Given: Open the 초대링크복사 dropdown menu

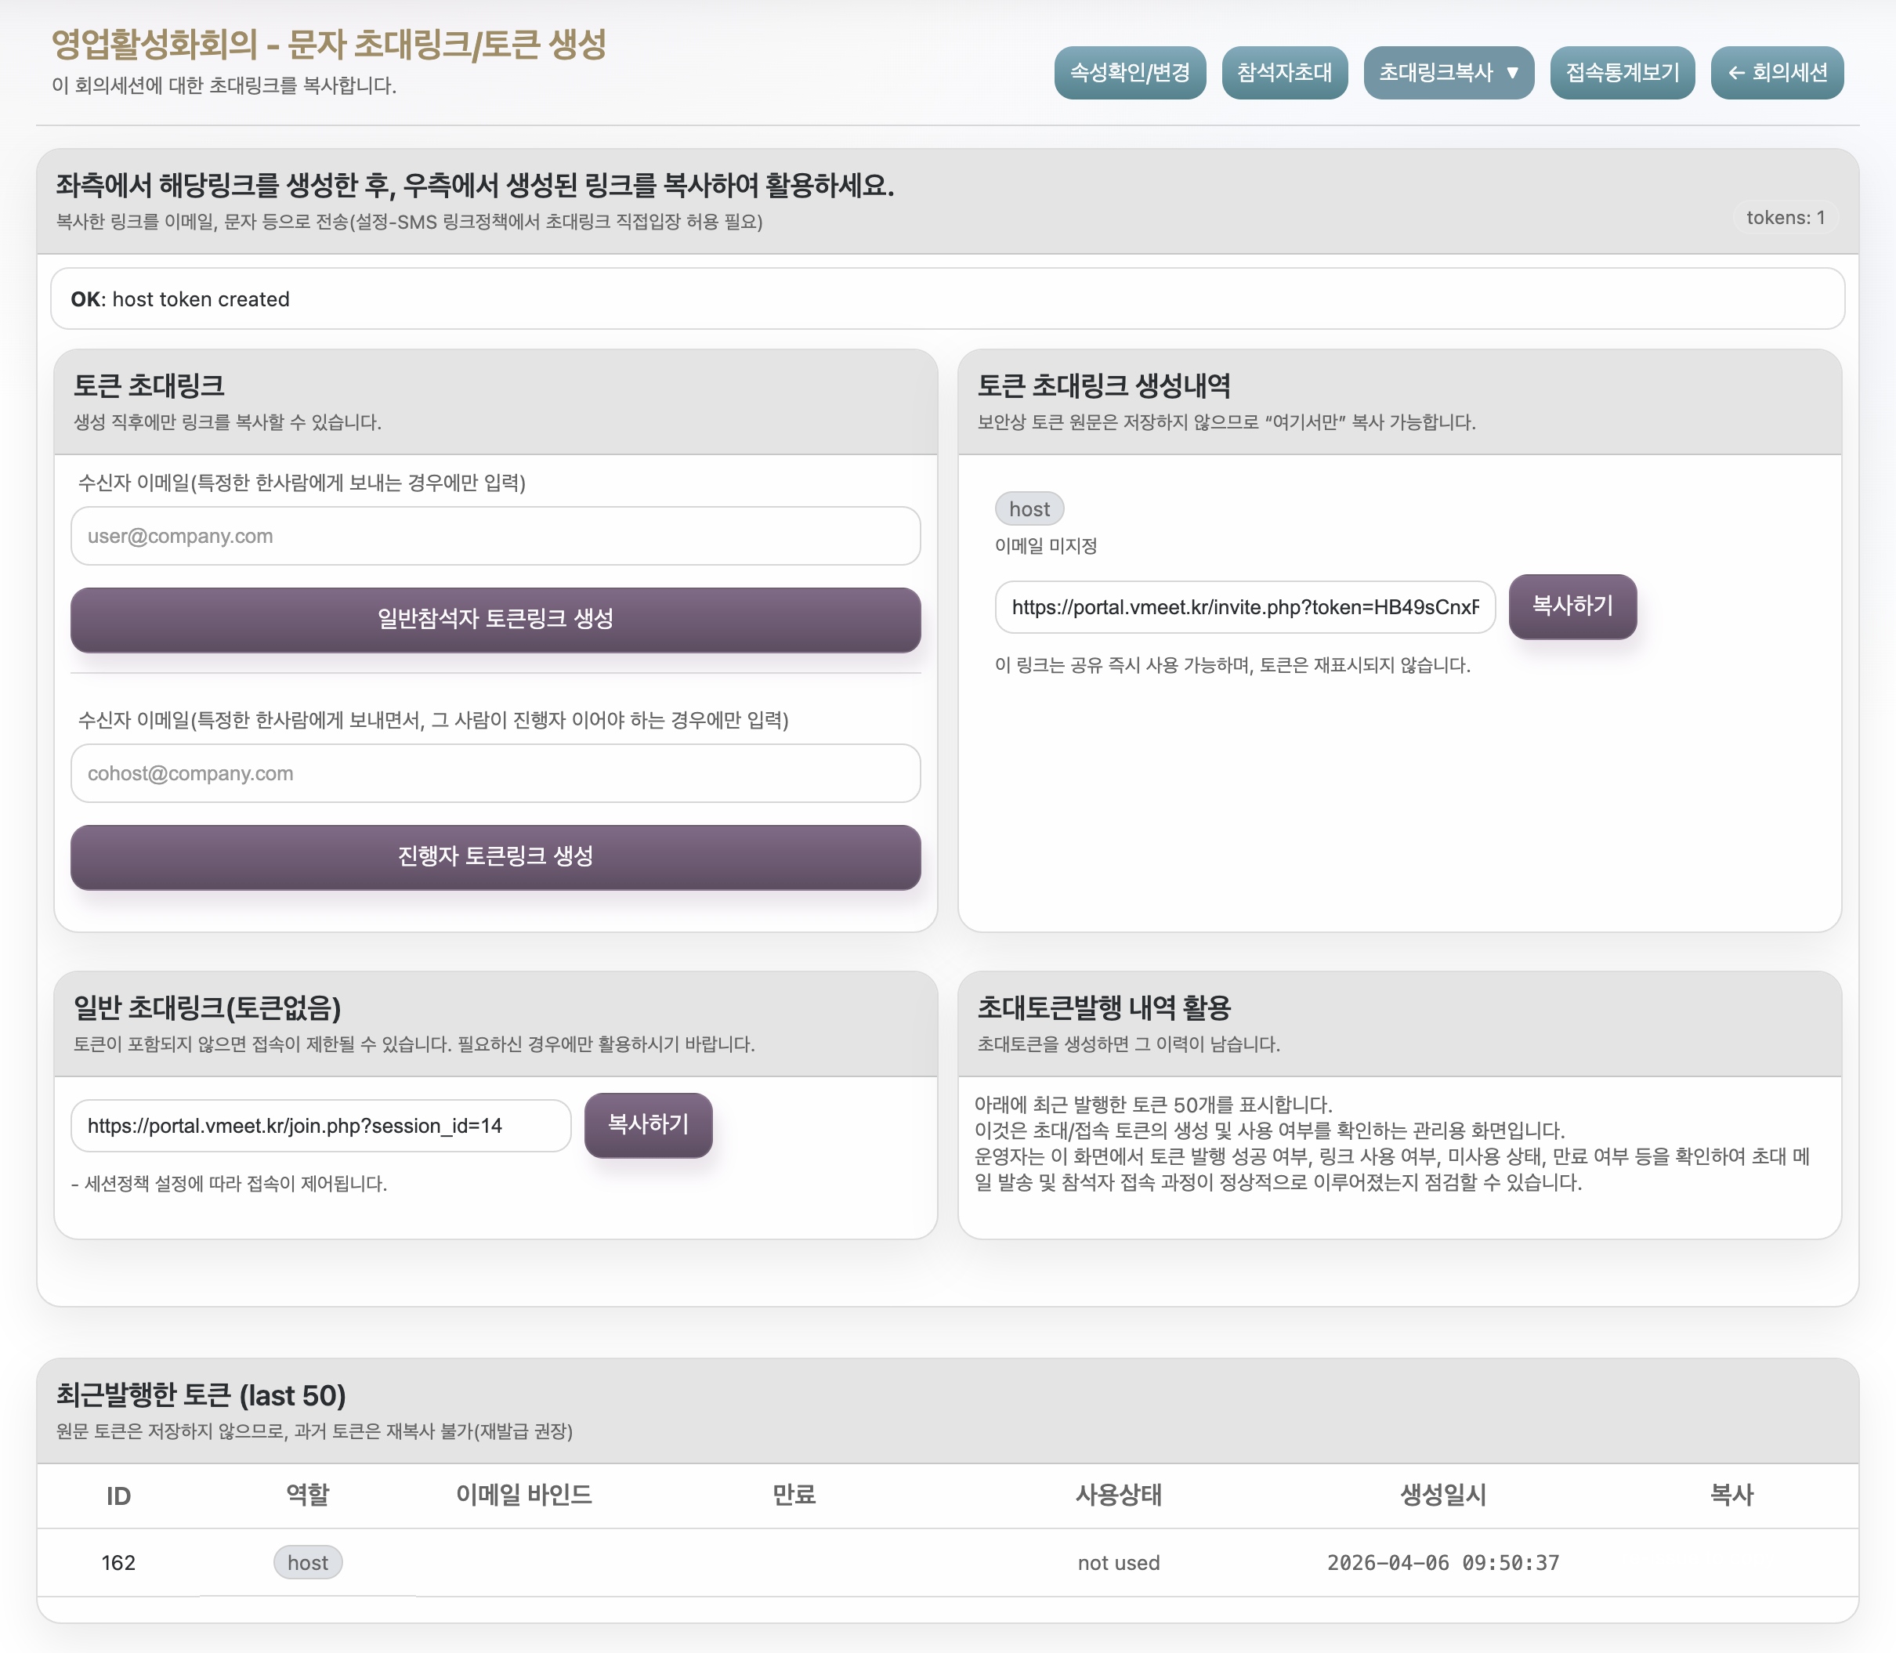Looking at the screenshot, I should point(1448,73).
